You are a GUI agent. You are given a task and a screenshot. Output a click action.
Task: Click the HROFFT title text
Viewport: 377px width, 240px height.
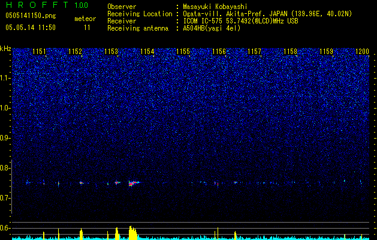[x=37, y=5]
